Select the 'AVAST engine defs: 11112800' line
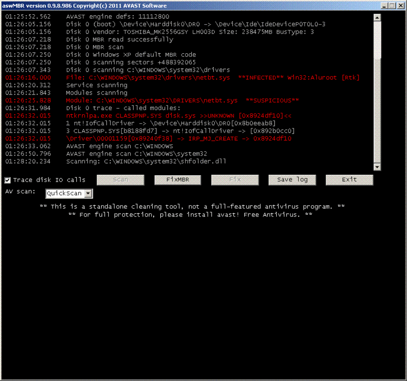Image resolution: width=407 pixels, height=381 pixels. pos(87,17)
